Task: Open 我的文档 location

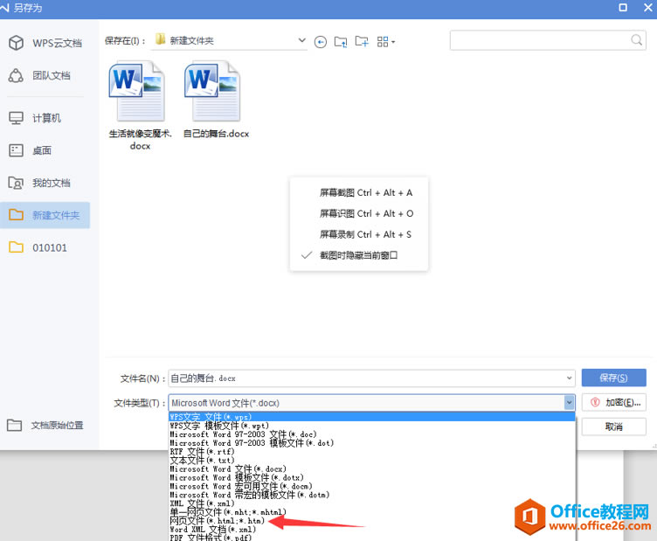Action: pos(39,183)
